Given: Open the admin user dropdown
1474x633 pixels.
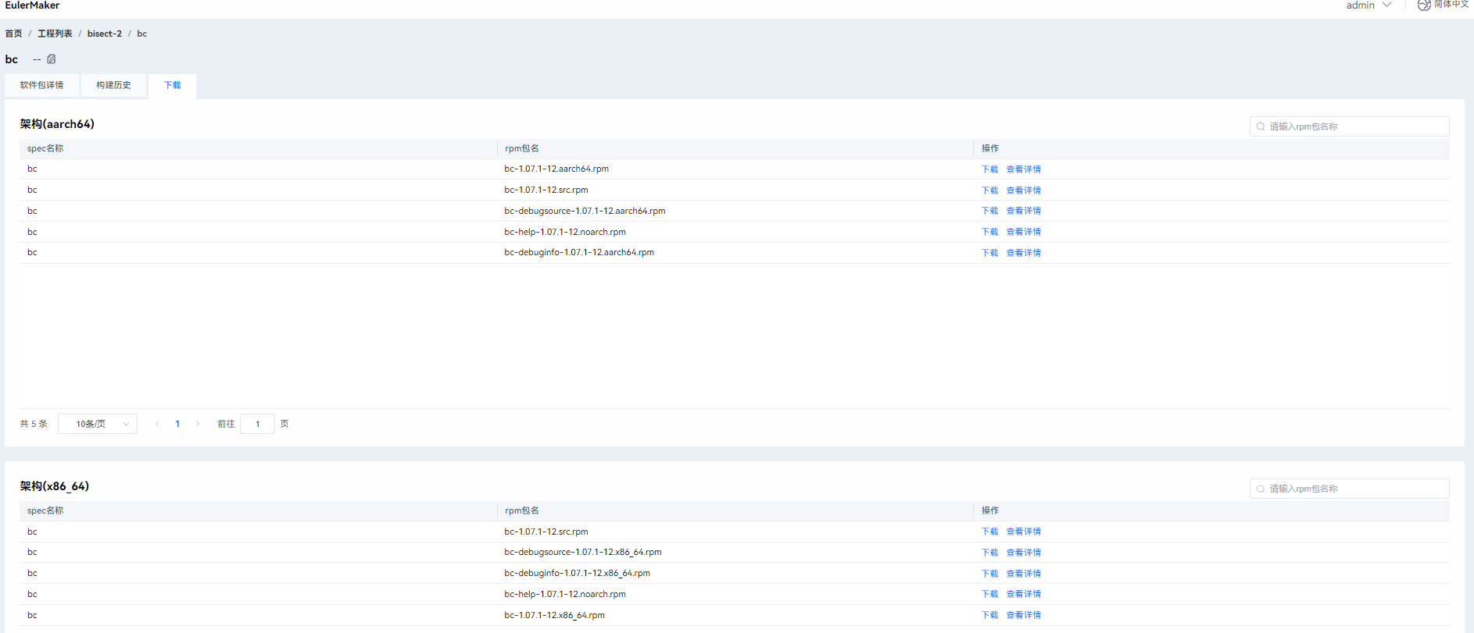Looking at the screenshot, I should [x=1368, y=5].
